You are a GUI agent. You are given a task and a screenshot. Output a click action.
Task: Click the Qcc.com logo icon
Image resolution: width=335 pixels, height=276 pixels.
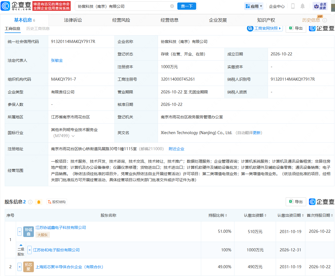point(5,6)
